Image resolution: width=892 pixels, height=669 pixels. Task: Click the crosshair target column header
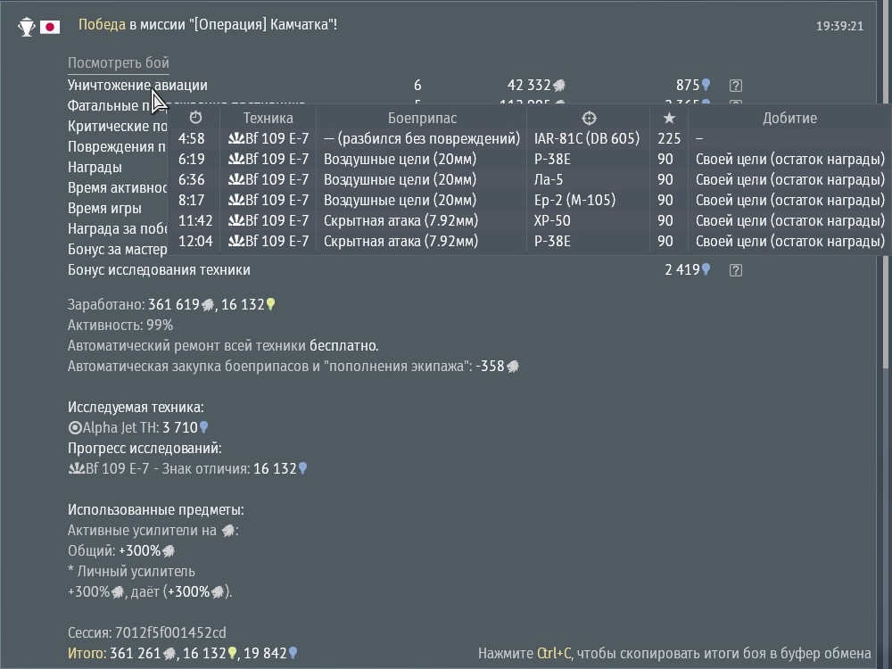click(x=589, y=118)
